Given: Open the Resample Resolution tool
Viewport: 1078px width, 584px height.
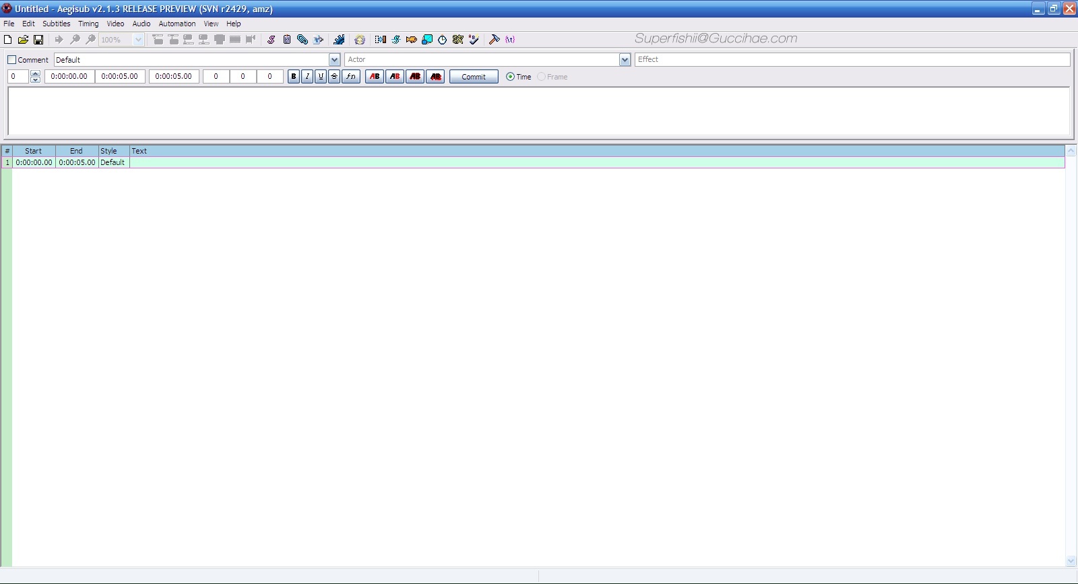Looking at the screenshot, I should tap(427, 40).
